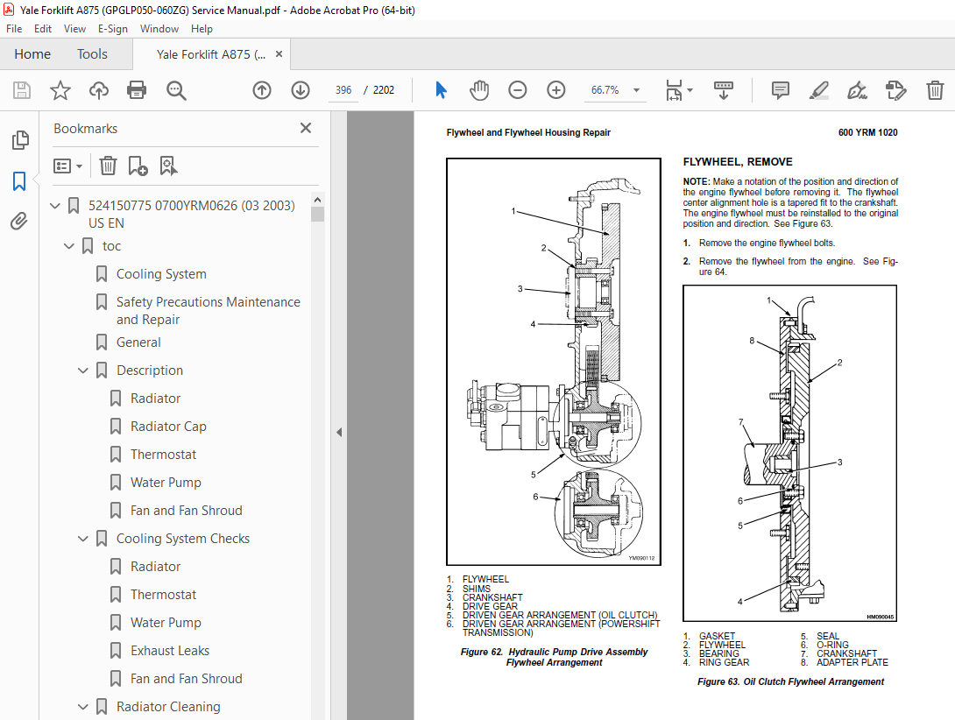The width and height of the screenshot is (955, 720).
Task: Open Water Pump bookmark under Description
Action: [x=166, y=483]
